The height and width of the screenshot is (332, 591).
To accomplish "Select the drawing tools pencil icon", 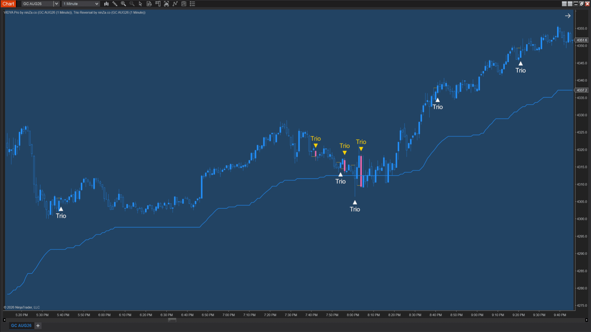I will pyautogui.click(x=115, y=4).
